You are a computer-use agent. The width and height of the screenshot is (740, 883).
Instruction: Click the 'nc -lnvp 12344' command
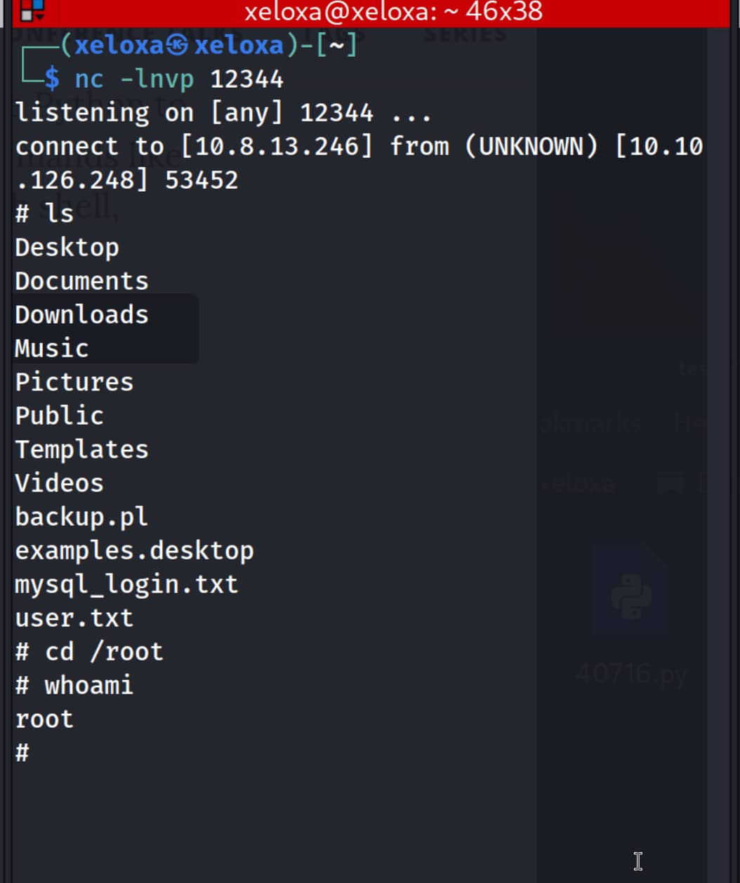point(179,79)
